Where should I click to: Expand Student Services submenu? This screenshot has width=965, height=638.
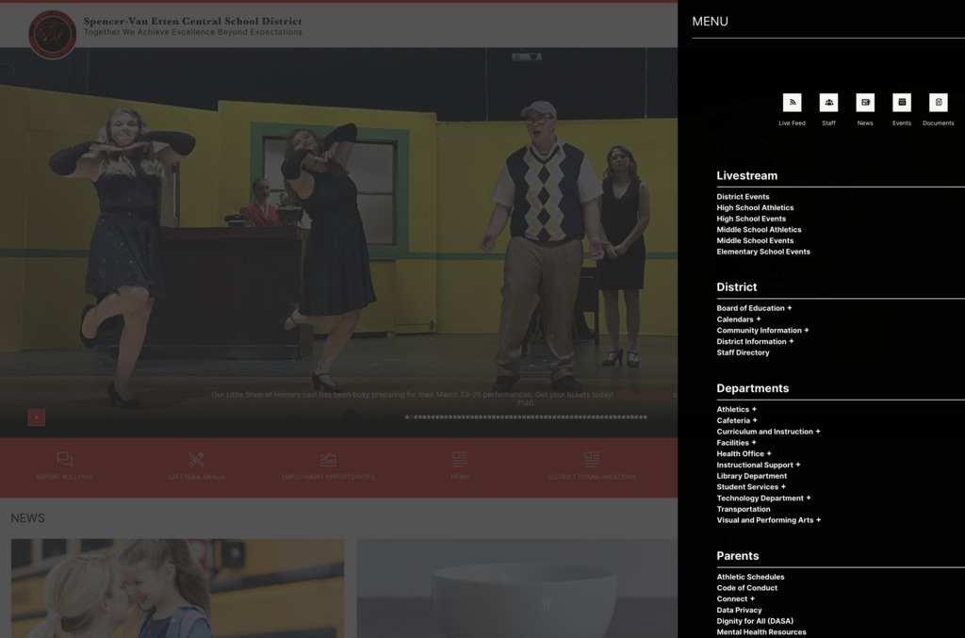(783, 486)
